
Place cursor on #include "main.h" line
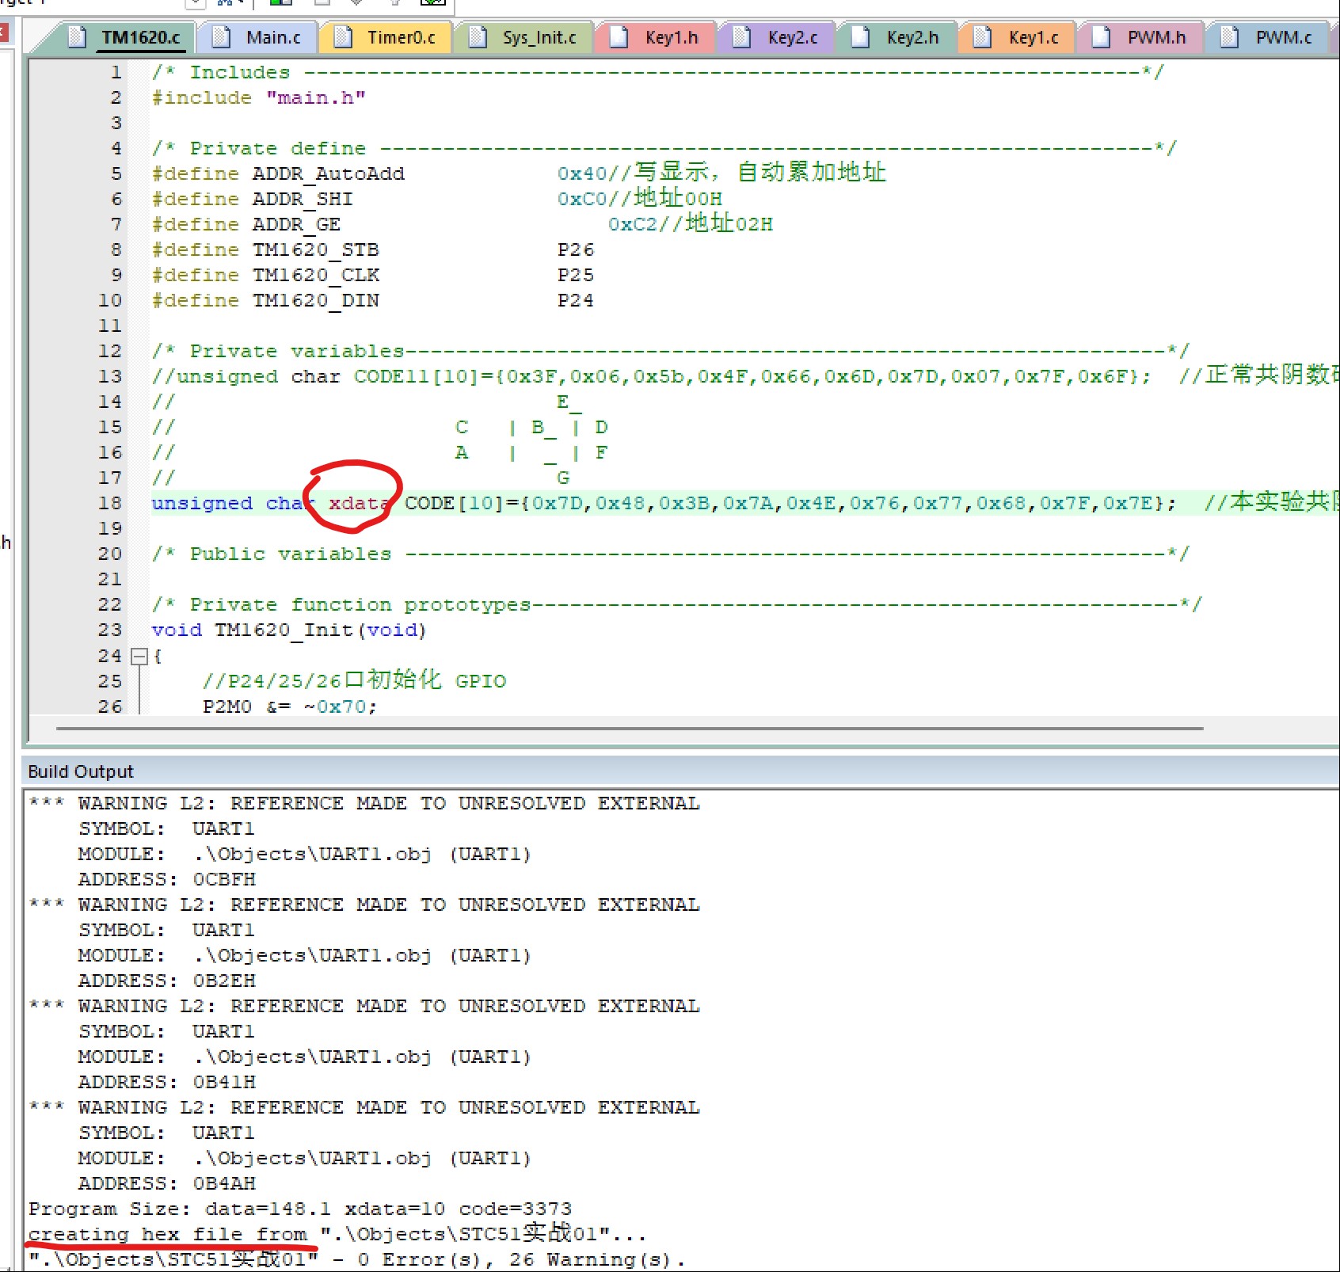click(259, 97)
